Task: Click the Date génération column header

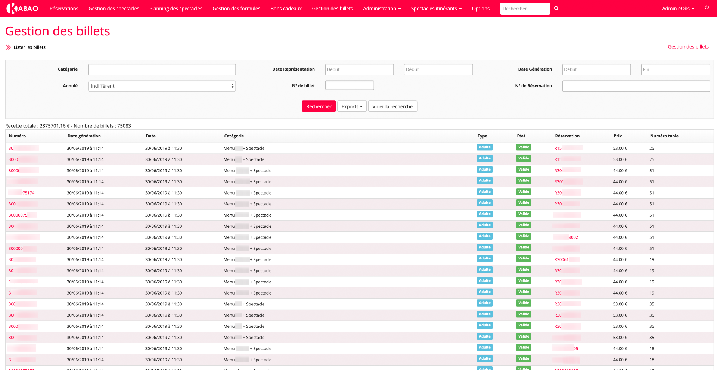Action: [84, 136]
